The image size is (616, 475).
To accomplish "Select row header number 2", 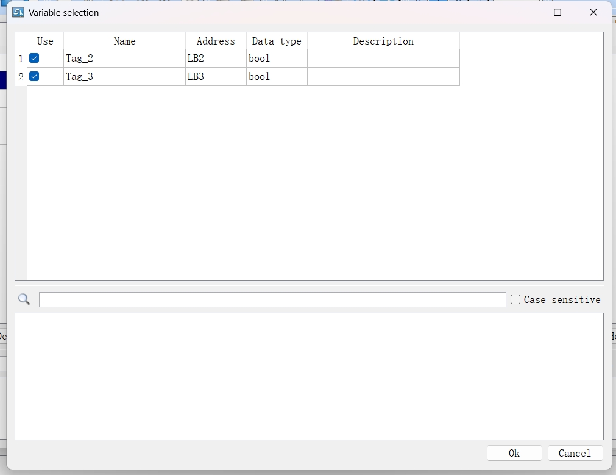I will tap(21, 77).
